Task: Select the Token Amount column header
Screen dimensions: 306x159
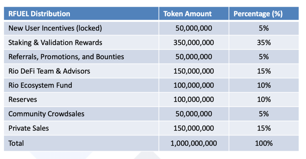Action: tap(194, 13)
